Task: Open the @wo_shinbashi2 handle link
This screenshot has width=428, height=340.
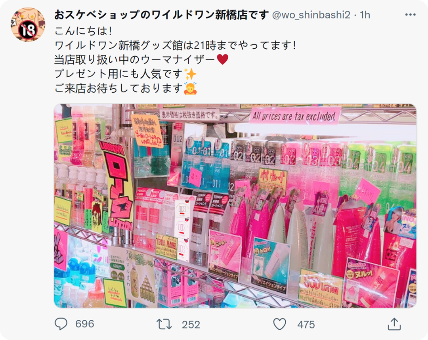Action: pyautogui.click(x=311, y=15)
